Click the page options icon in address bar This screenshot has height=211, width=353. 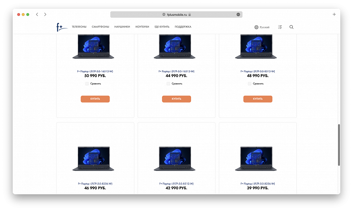(238, 14)
